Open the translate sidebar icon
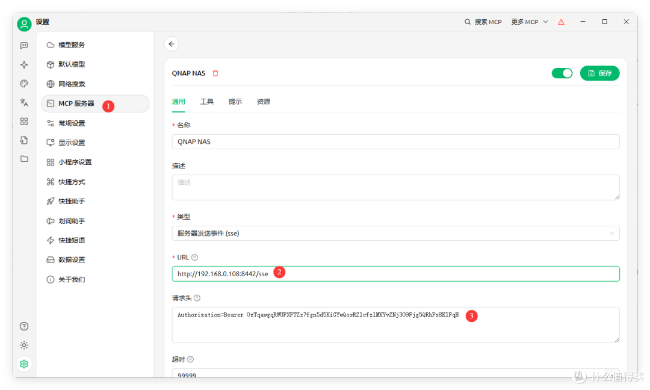Image resolution: width=650 pixels, height=390 pixels. click(24, 102)
